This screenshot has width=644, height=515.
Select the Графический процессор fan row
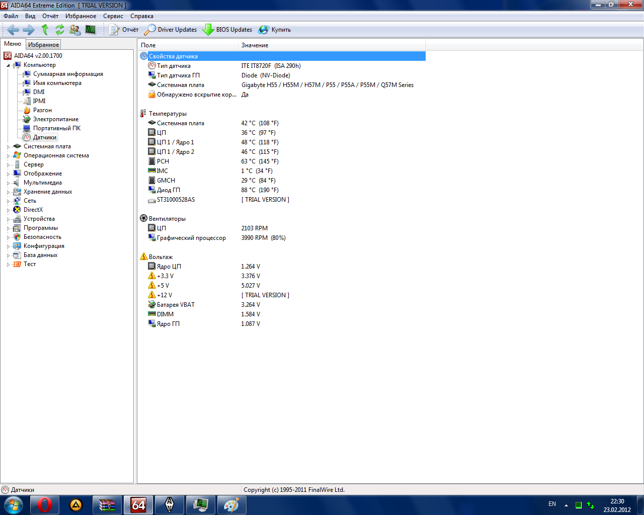point(282,238)
